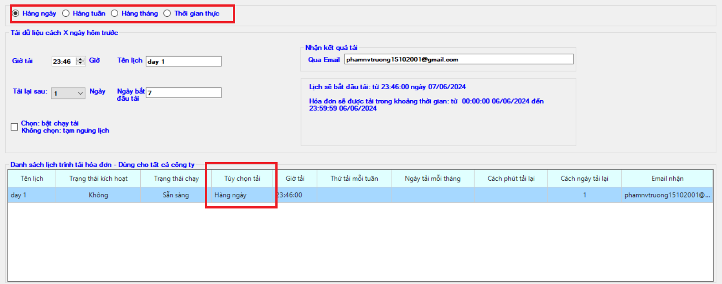Click the 'Tên lịch' text field
This screenshot has width=722, height=284.
pos(183,61)
